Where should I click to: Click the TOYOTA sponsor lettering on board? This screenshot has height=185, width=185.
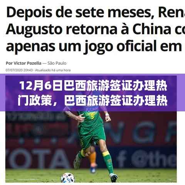38,158
